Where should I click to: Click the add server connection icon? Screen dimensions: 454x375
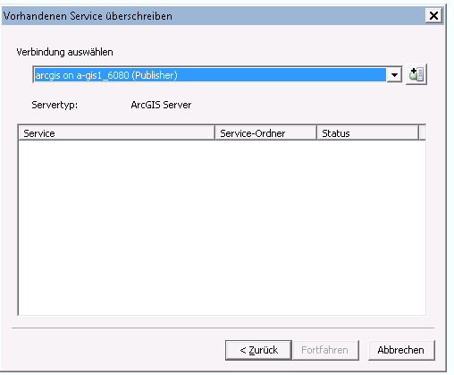416,74
